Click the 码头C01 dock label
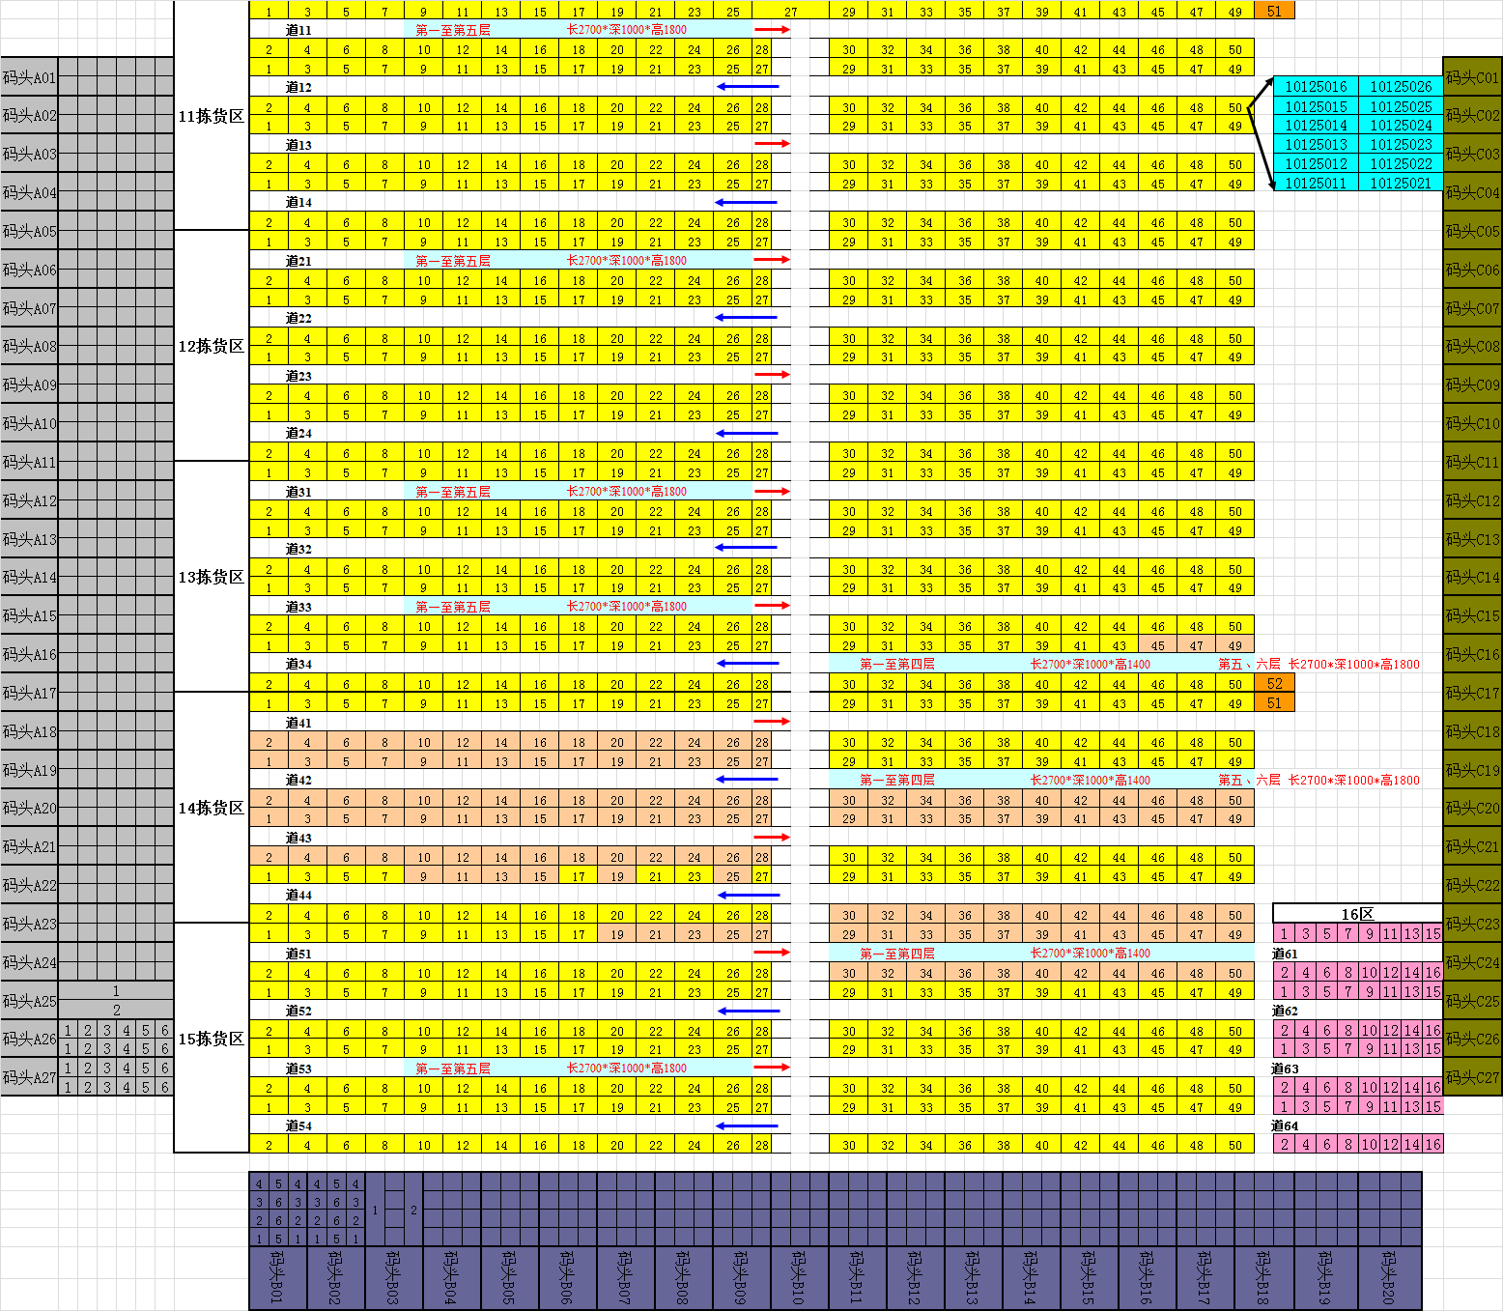Image resolution: width=1503 pixels, height=1311 pixels. tap(1472, 77)
